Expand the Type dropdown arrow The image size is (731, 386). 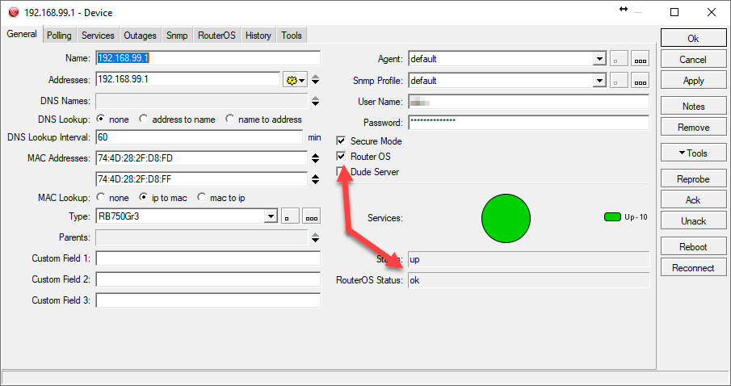[271, 216]
